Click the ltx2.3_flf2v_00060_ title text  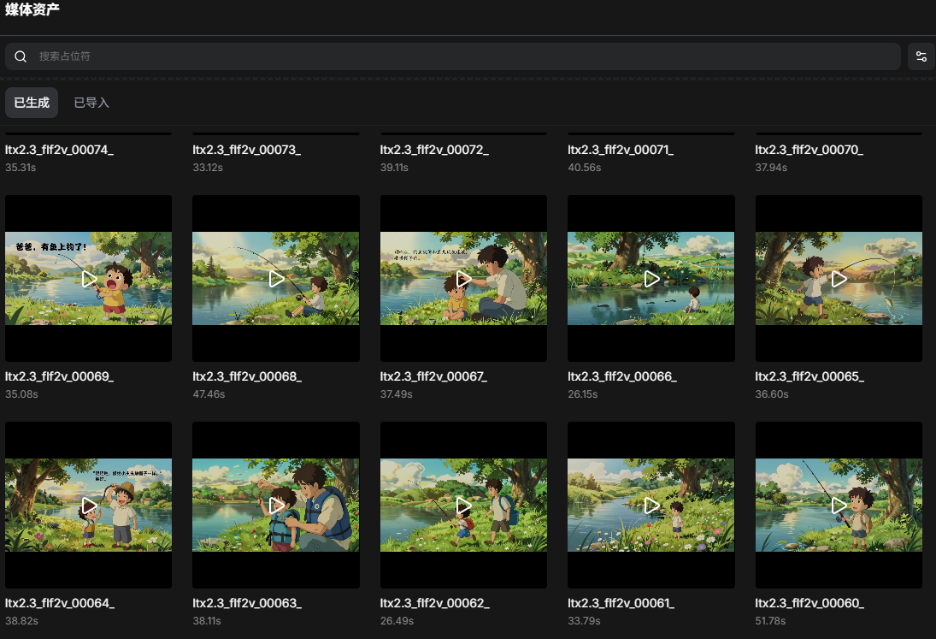tap(810, 604)
